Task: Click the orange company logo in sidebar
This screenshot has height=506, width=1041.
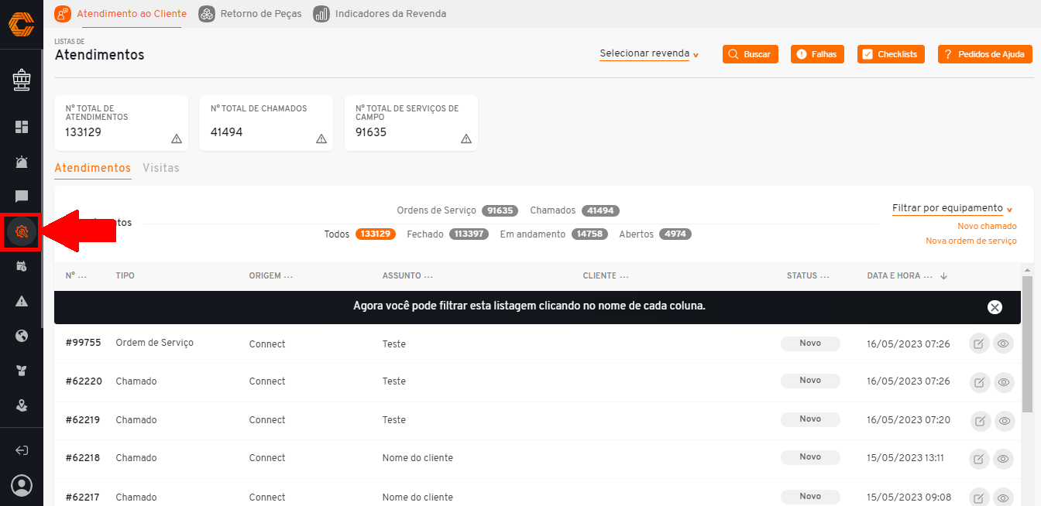Action: 21,24
